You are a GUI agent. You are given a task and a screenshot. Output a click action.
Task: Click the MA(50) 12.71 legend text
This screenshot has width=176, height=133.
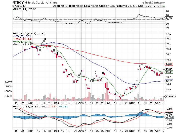point(23,36)
